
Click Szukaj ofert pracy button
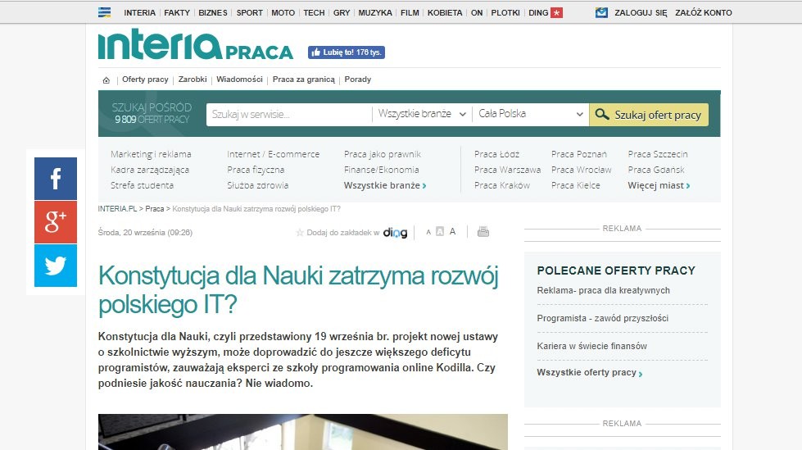(x=649, y=115)
